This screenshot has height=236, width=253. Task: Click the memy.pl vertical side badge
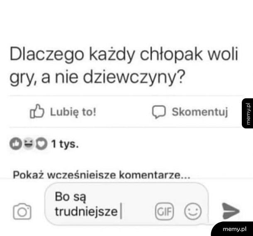[x=248, y=113]
